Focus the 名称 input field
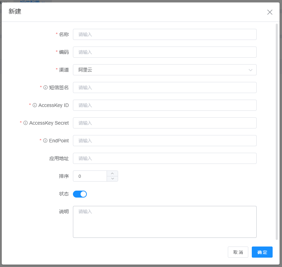 tap(164, 34)
